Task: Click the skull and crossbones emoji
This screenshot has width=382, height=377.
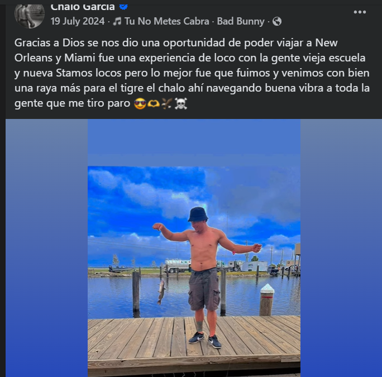Action: coord(181,103)
